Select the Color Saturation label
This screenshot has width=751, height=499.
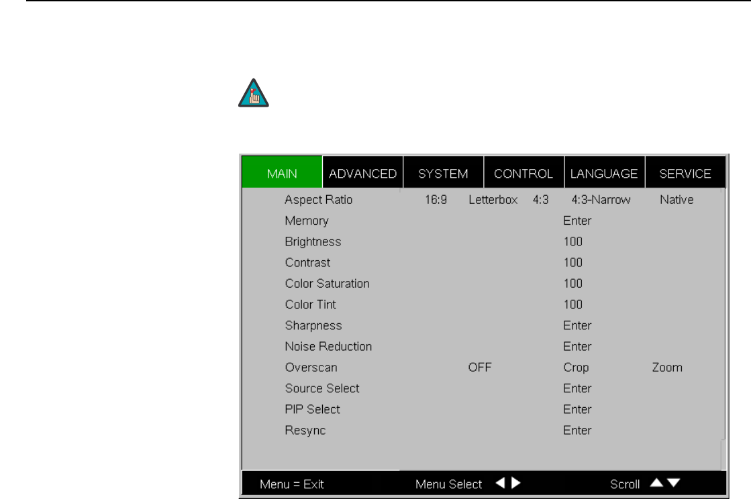(327, 284)
